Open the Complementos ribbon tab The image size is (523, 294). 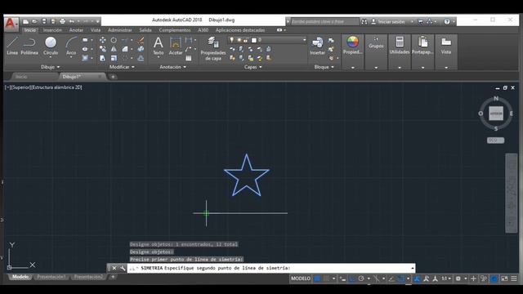tap(175, 30)
